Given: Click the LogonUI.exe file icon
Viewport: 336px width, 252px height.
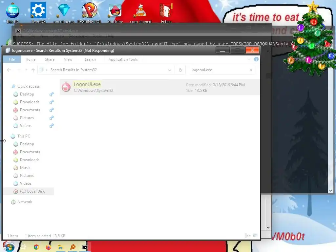Looking at the screenshot, I should 66,87.
